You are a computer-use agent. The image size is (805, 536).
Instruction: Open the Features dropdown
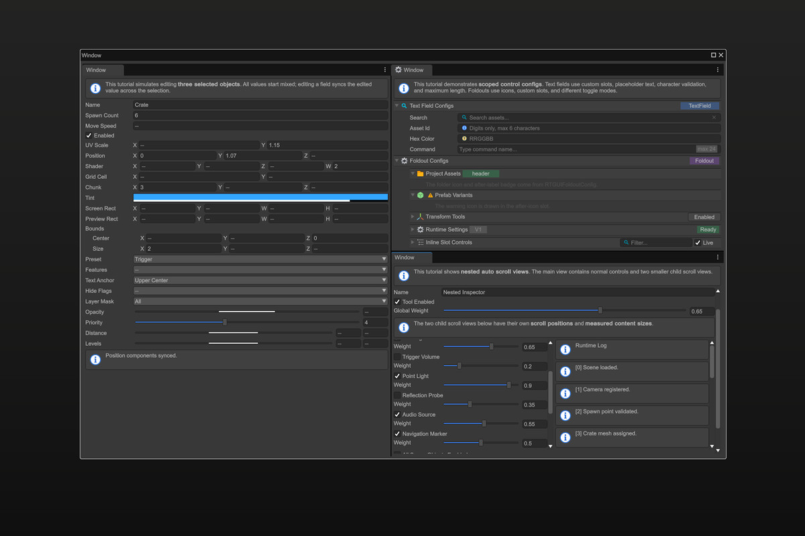click(x=260, y=270)
